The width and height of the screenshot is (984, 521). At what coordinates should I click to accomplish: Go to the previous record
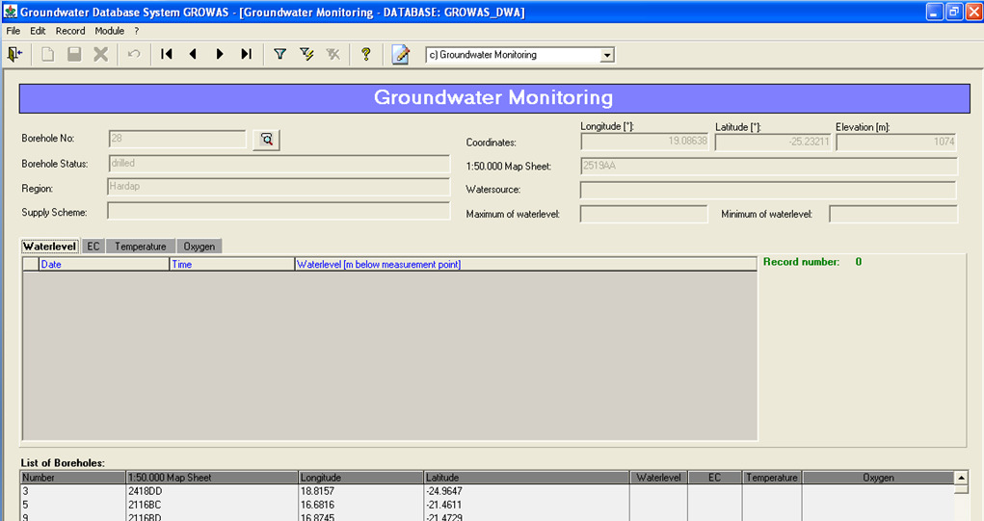(193, 55)
